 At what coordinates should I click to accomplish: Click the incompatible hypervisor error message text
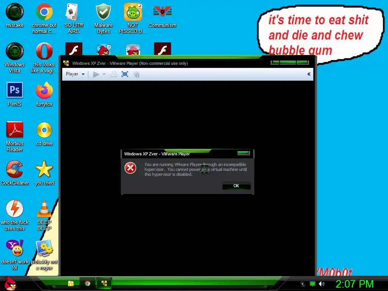coord(196,169)
